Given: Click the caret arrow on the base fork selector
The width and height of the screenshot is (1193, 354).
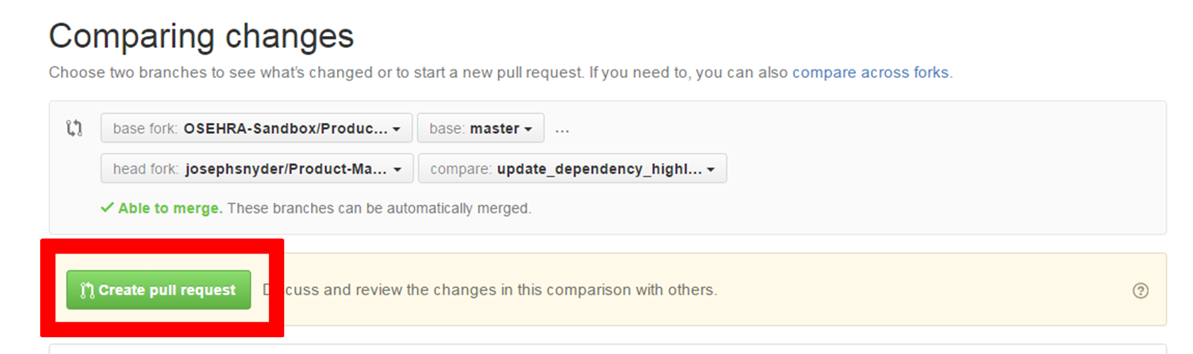Looking at the screenshot, I should 397,130.
